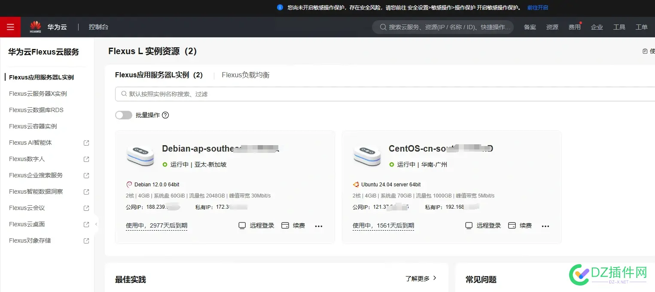Click the Ubuntu OS logo icon

tap(356, 185)
